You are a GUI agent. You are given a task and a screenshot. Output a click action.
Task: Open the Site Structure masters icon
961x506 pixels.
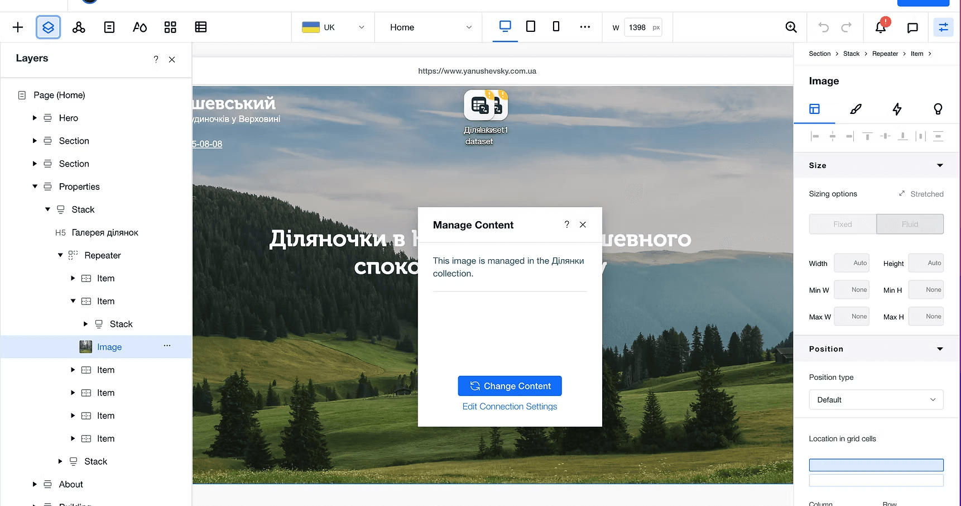click(79, 27)
